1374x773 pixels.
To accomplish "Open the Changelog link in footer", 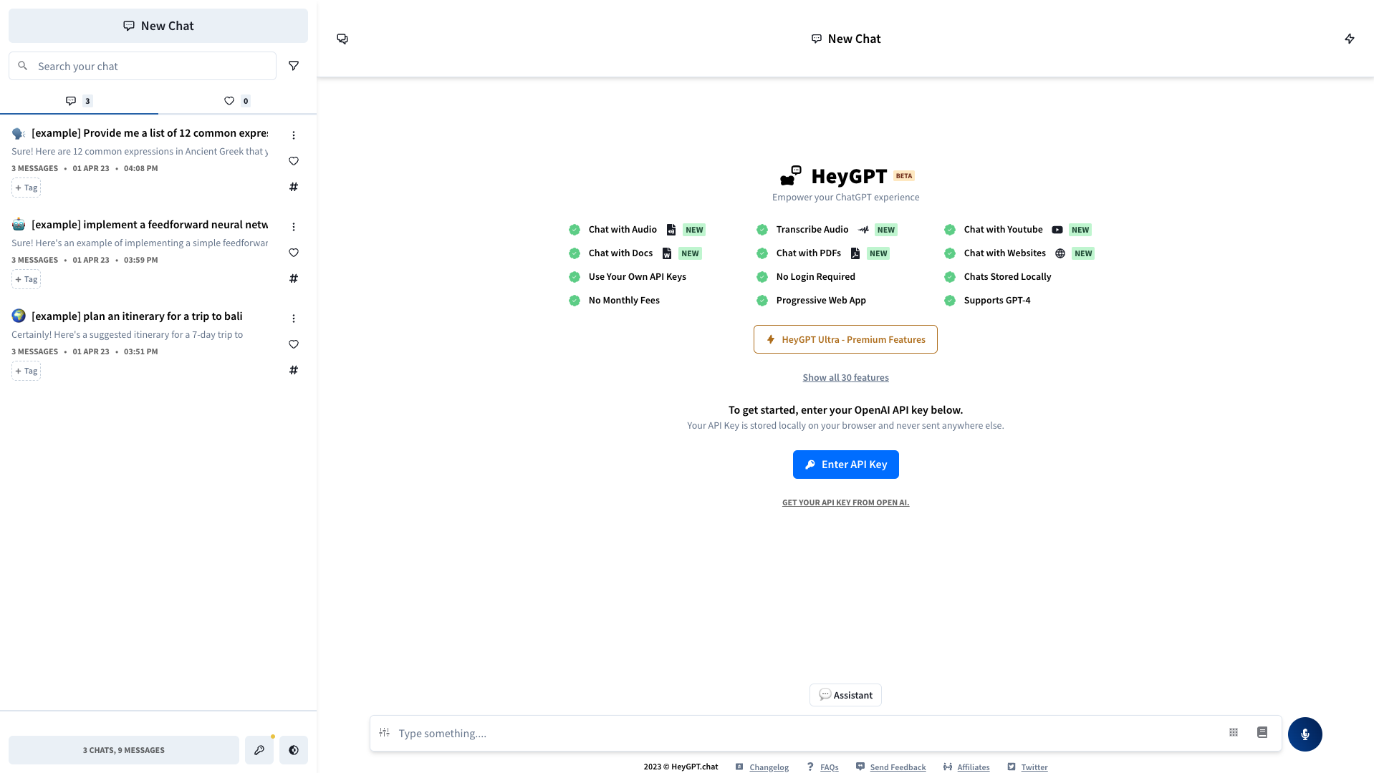I will pyautogui.click(x=769, y=767).
